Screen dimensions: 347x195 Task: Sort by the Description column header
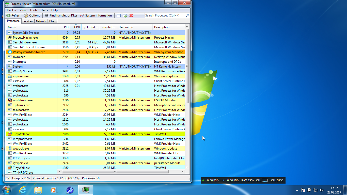click(169, 27)
